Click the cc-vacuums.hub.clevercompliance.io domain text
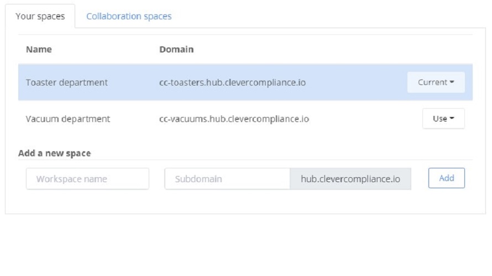Viewport: 492px width, 276px height. [x=234, y=119]
